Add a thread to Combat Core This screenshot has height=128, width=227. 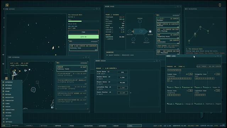pos(192,74)
